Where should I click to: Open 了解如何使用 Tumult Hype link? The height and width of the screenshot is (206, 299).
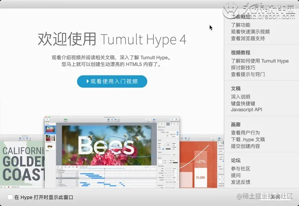260,61
